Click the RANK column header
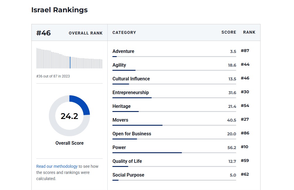 click(249, 32)
